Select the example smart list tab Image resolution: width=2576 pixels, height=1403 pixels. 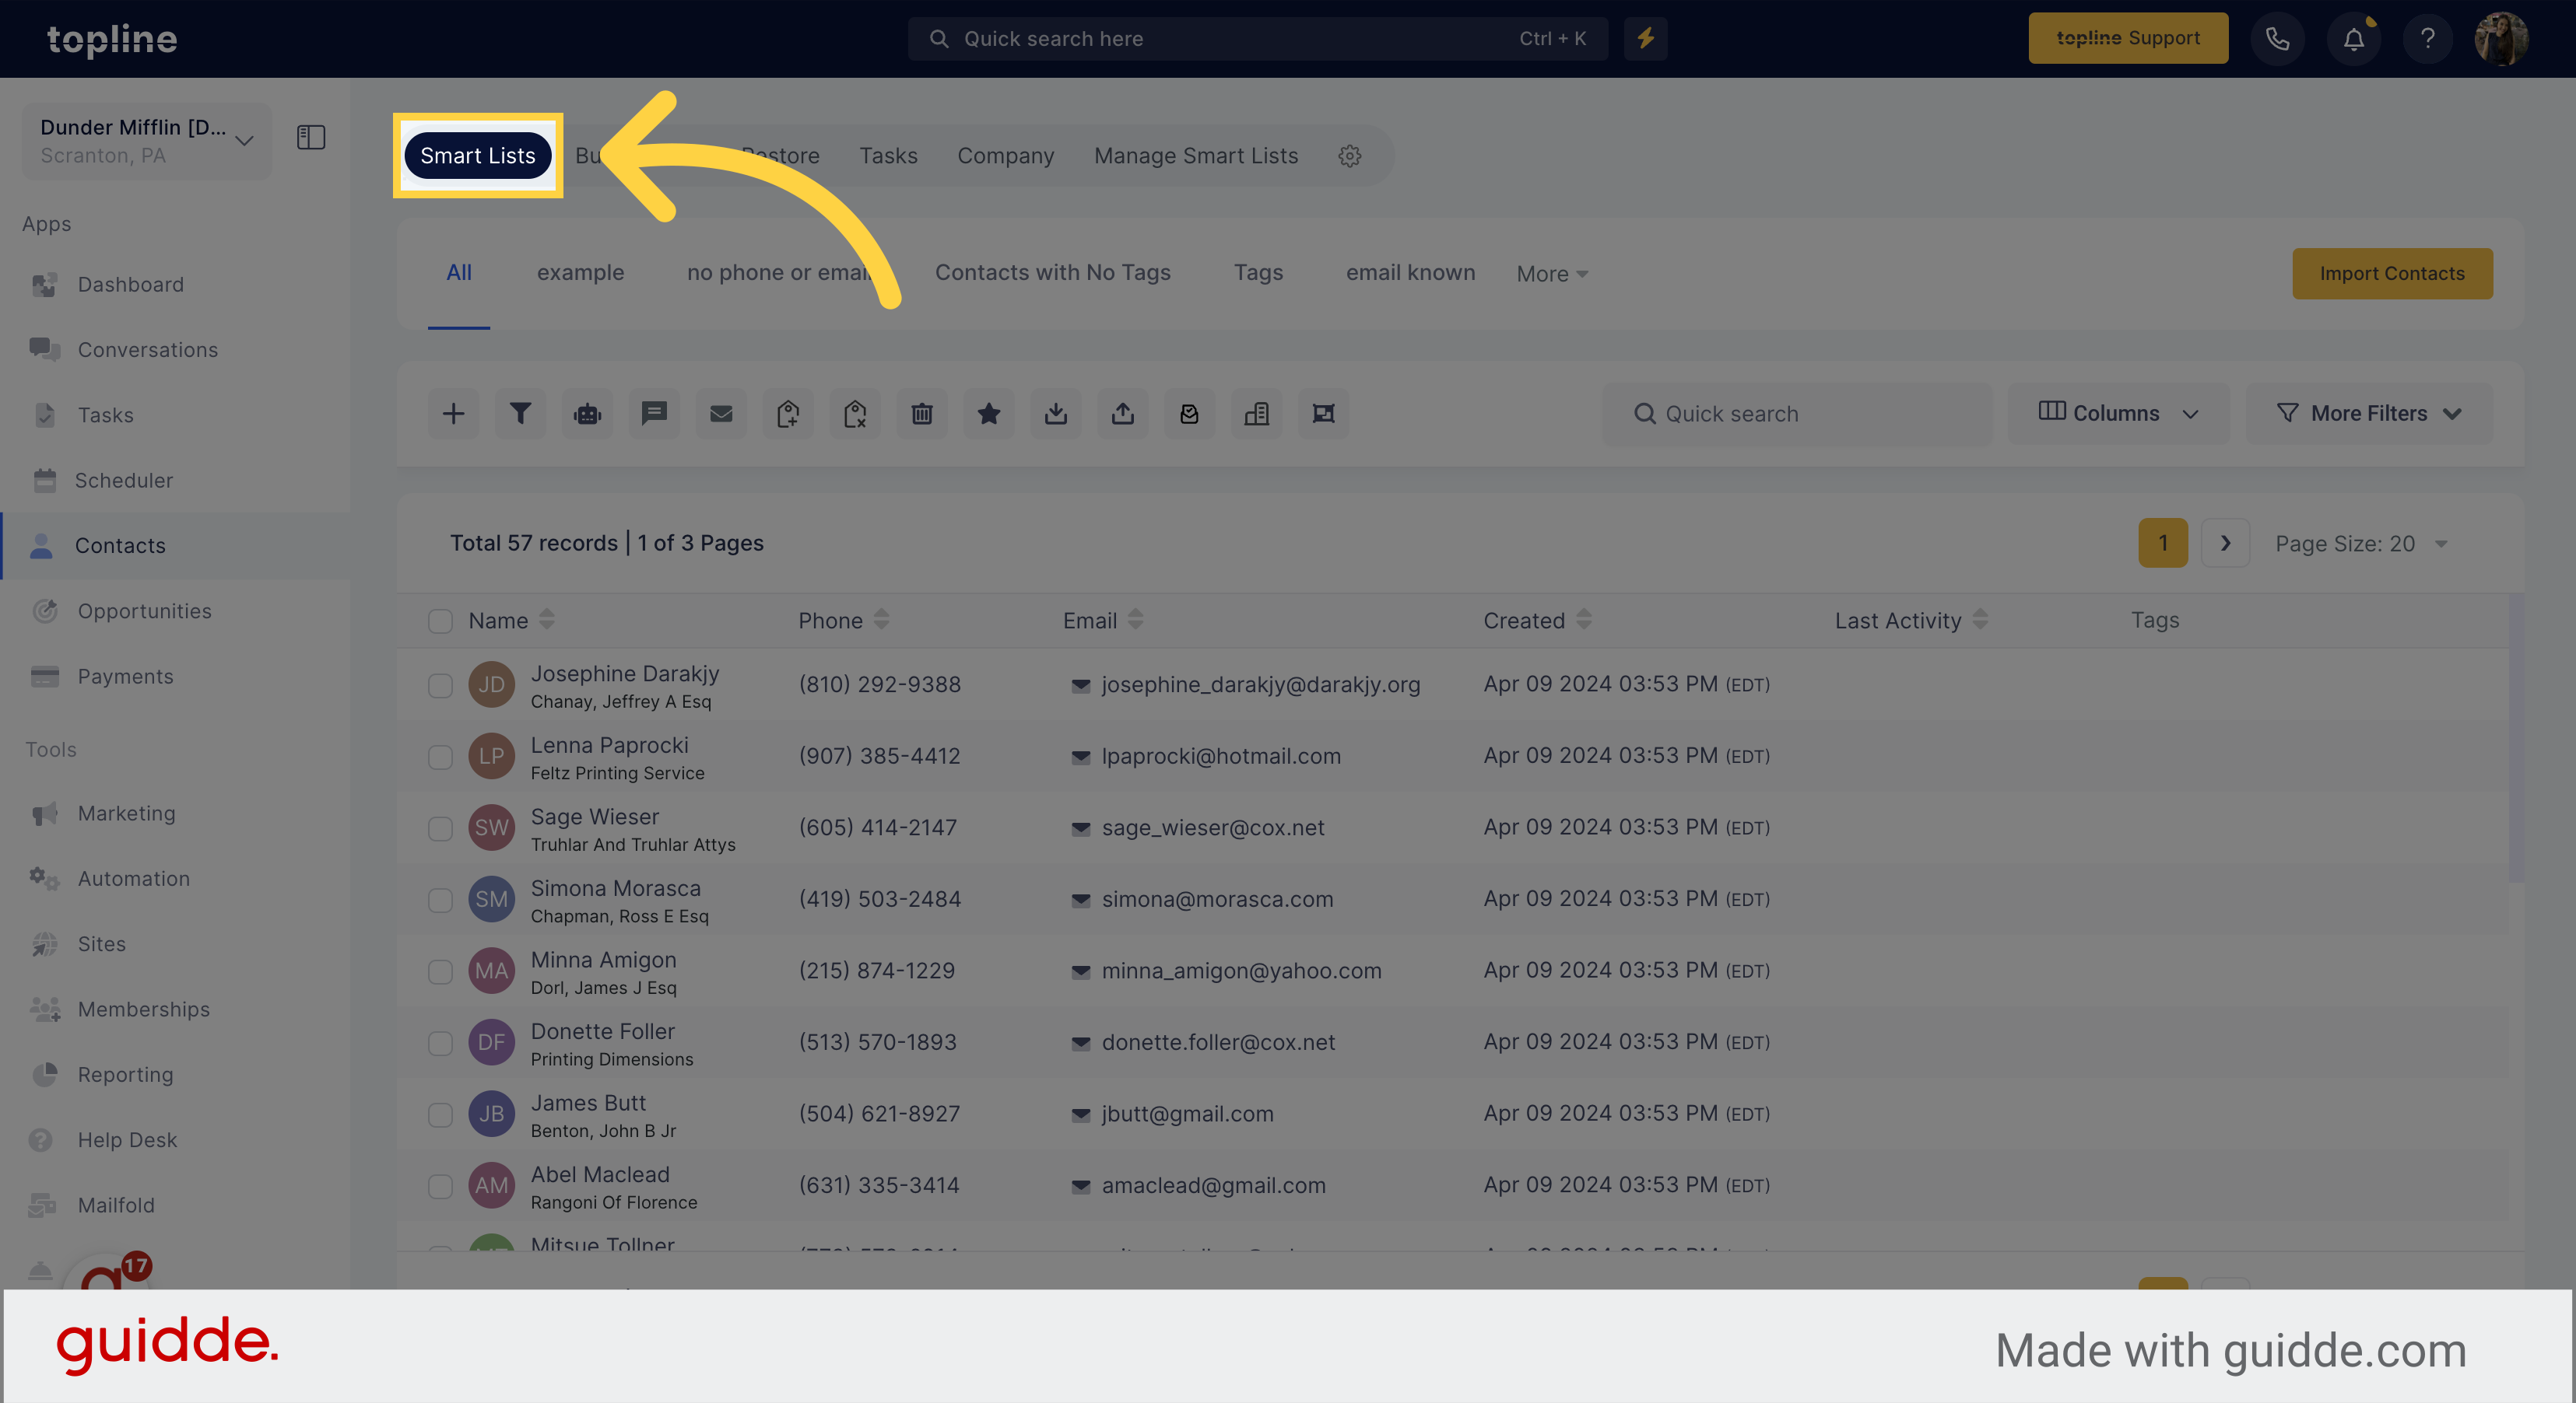point(580,273)
